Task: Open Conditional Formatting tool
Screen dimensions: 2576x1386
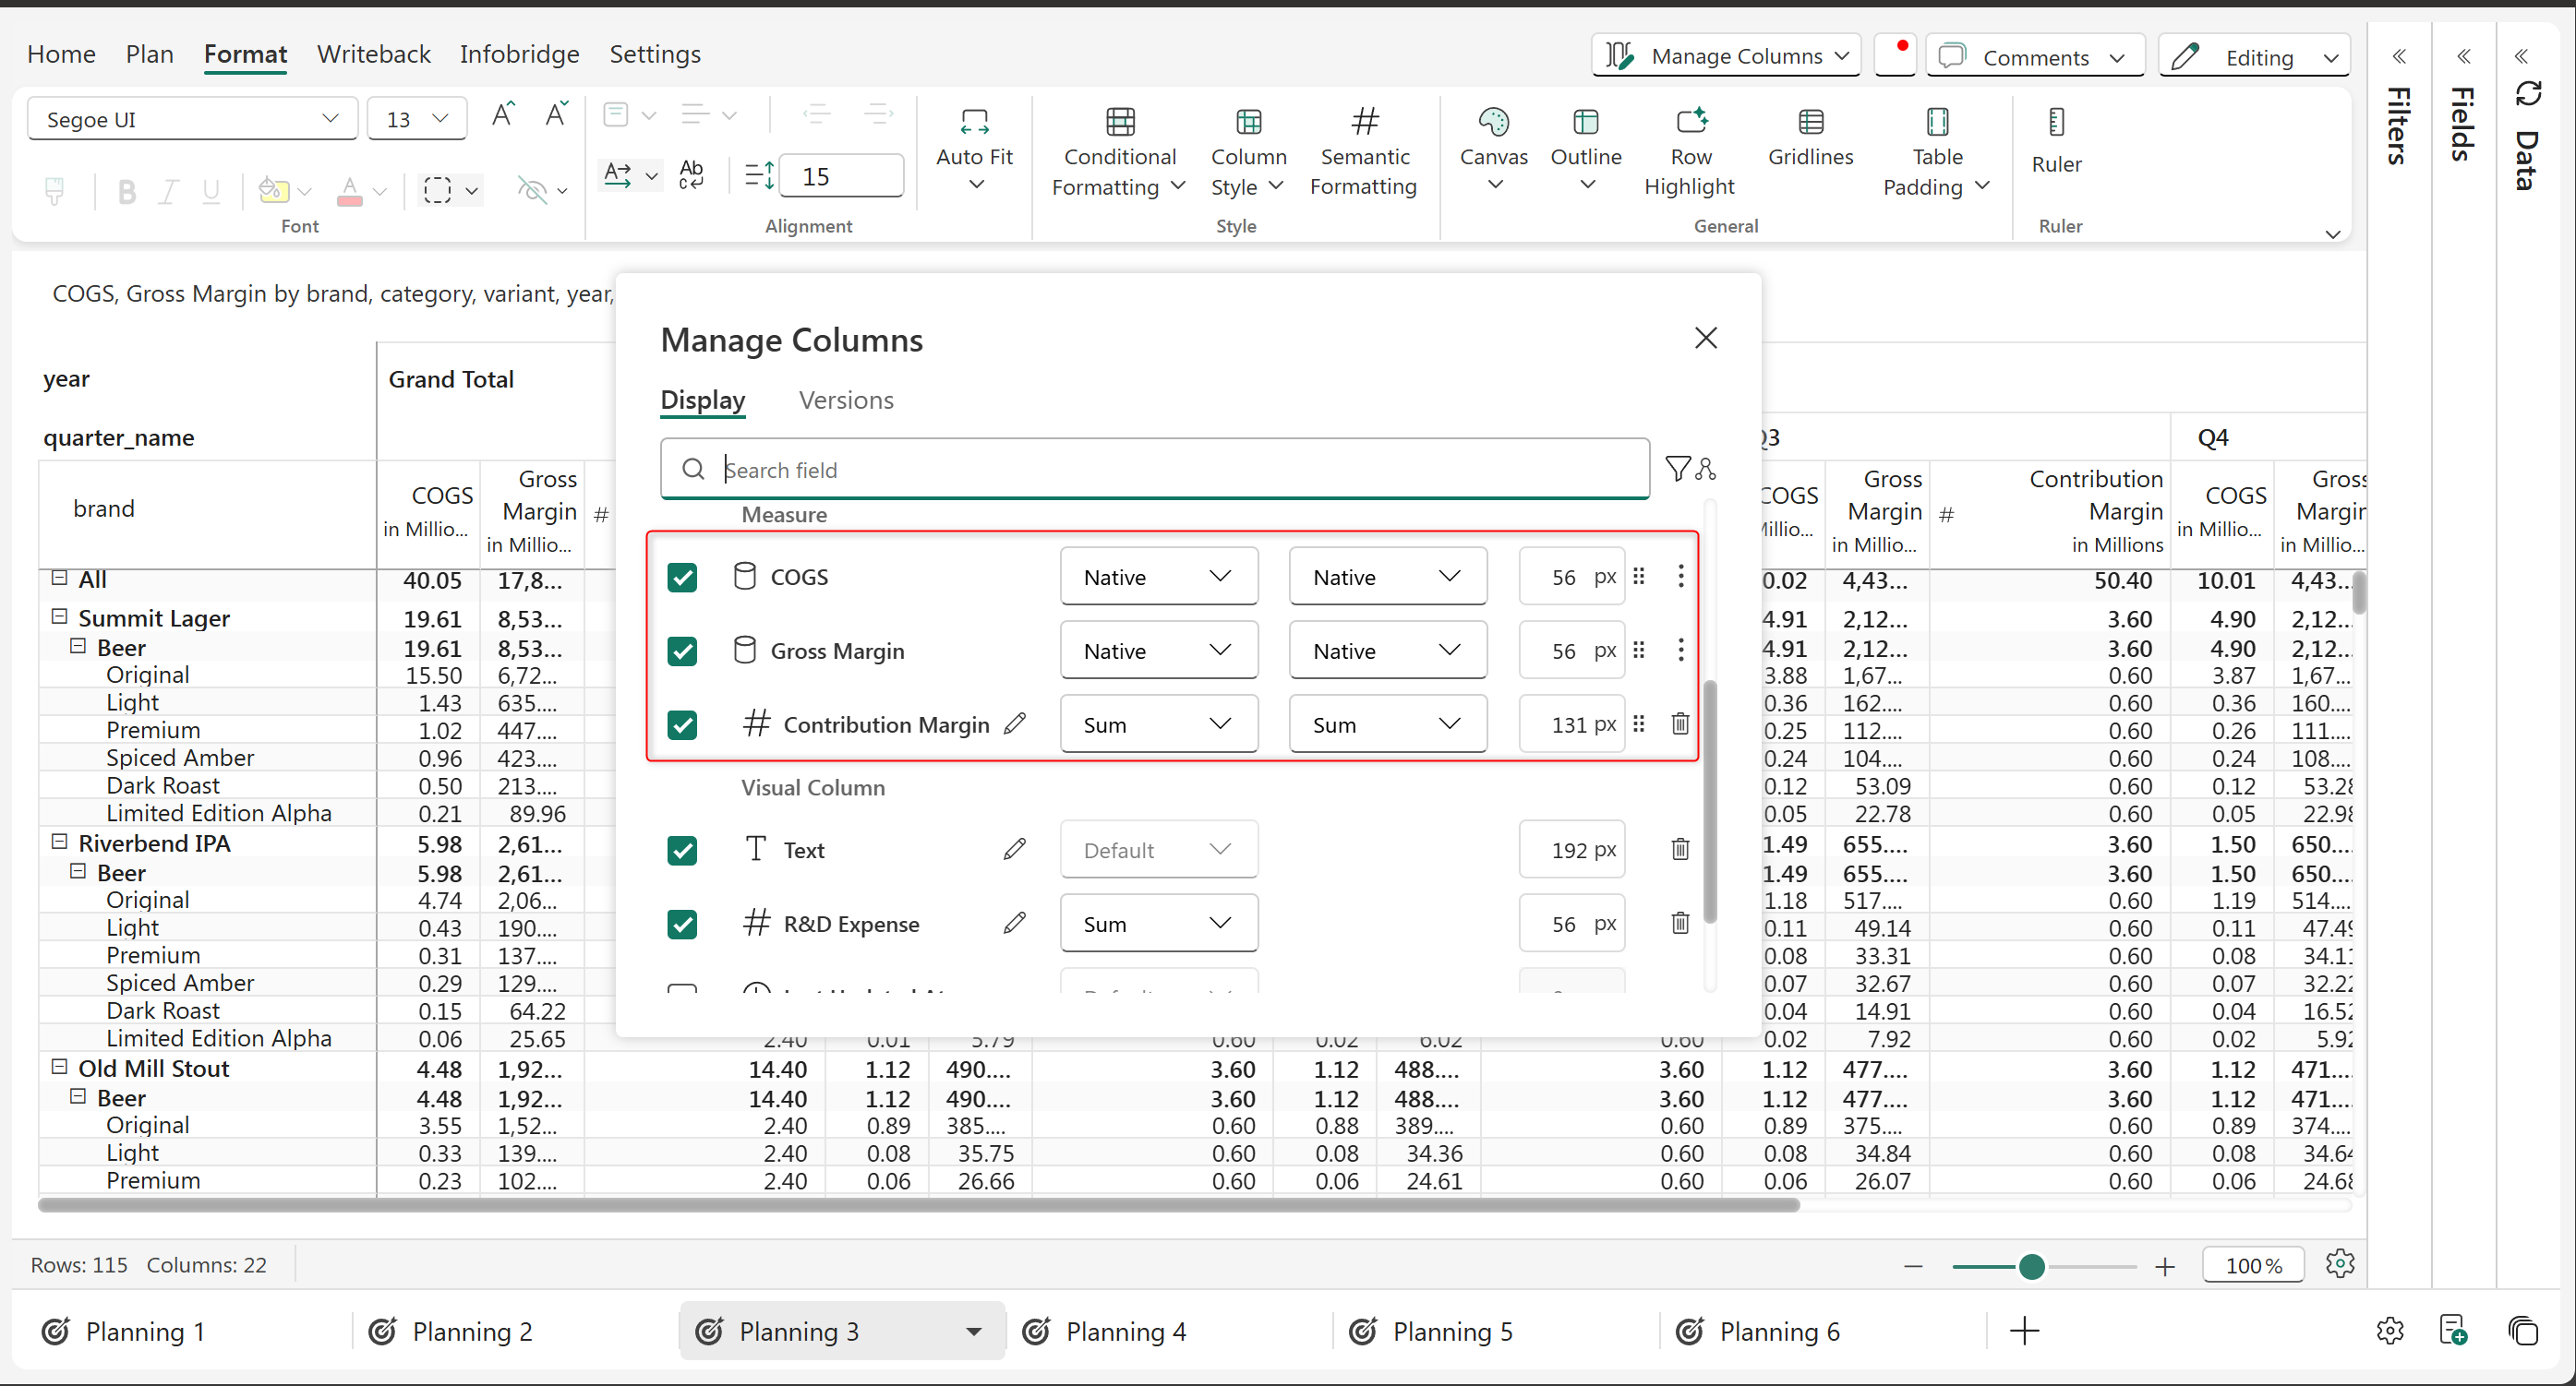Action: [1119, 122]
